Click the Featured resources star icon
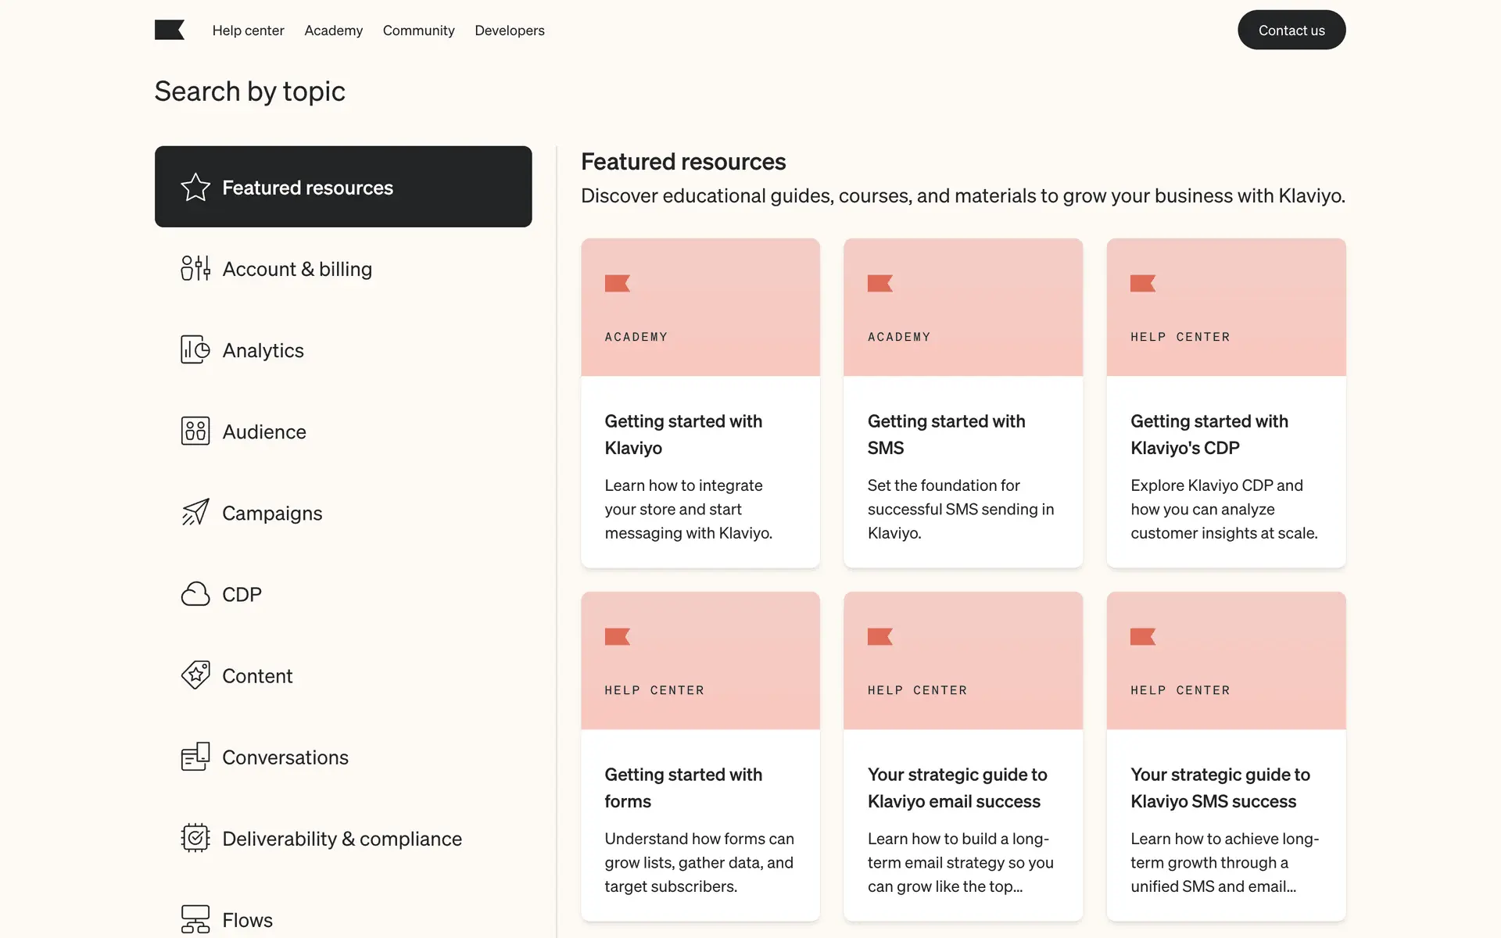The image size is (1501, 938). pyautogui.click(x=195, y=188)
